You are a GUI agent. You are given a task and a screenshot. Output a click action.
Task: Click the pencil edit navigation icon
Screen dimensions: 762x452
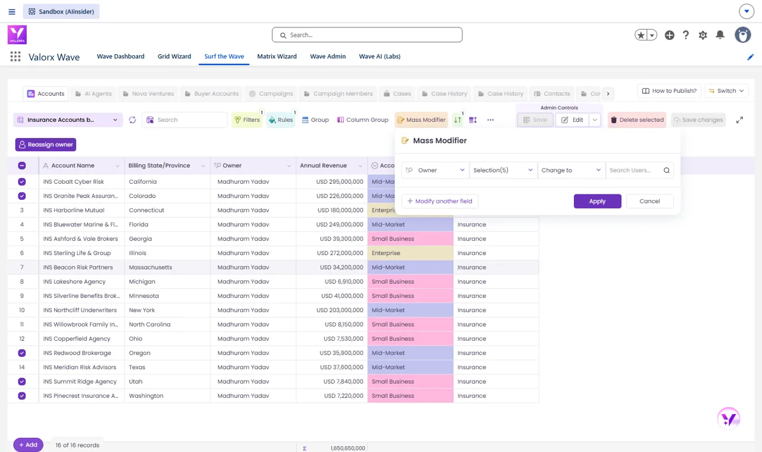(x=751, y=57)
